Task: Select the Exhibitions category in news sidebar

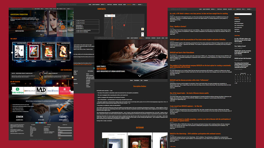Action: pos(237,21)
